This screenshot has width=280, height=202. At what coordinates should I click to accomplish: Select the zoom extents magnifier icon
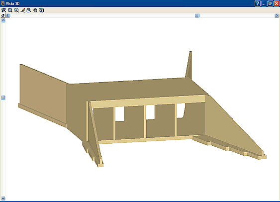click(x=10, y=10)
